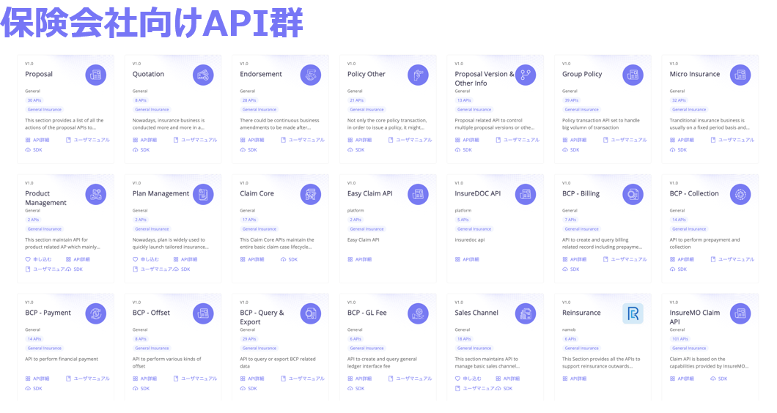
Task: Click the Plan Management card icon
Action: click(x=203, y=194)
